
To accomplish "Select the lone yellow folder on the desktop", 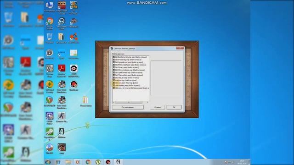I will (x=86, y=101).
